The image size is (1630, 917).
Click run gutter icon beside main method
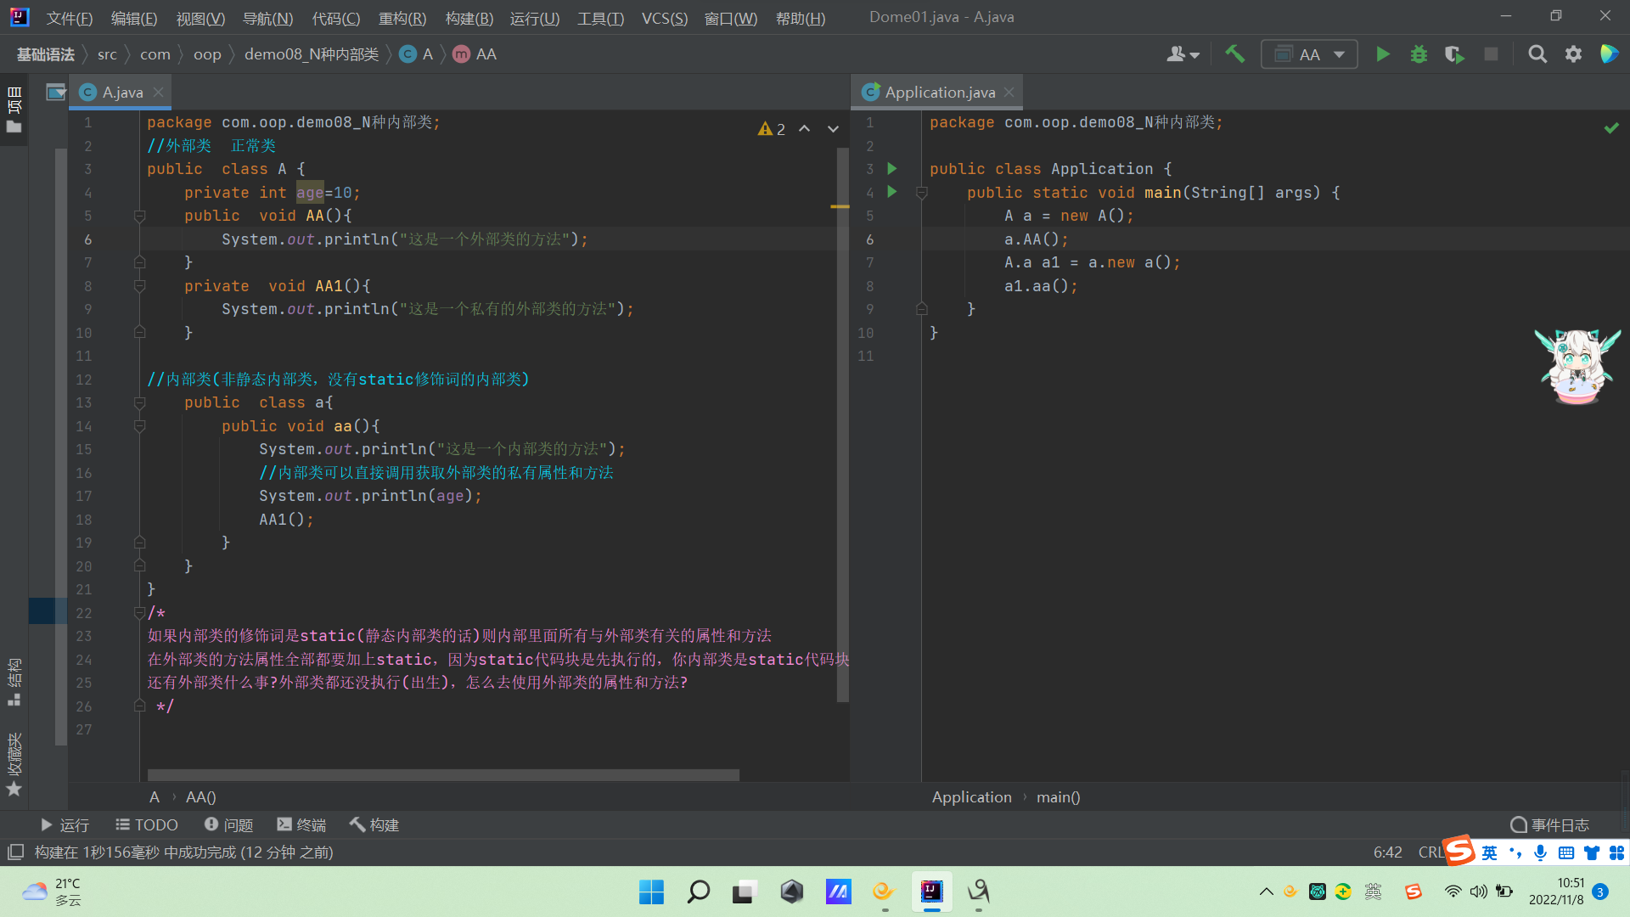click(891, 192)
